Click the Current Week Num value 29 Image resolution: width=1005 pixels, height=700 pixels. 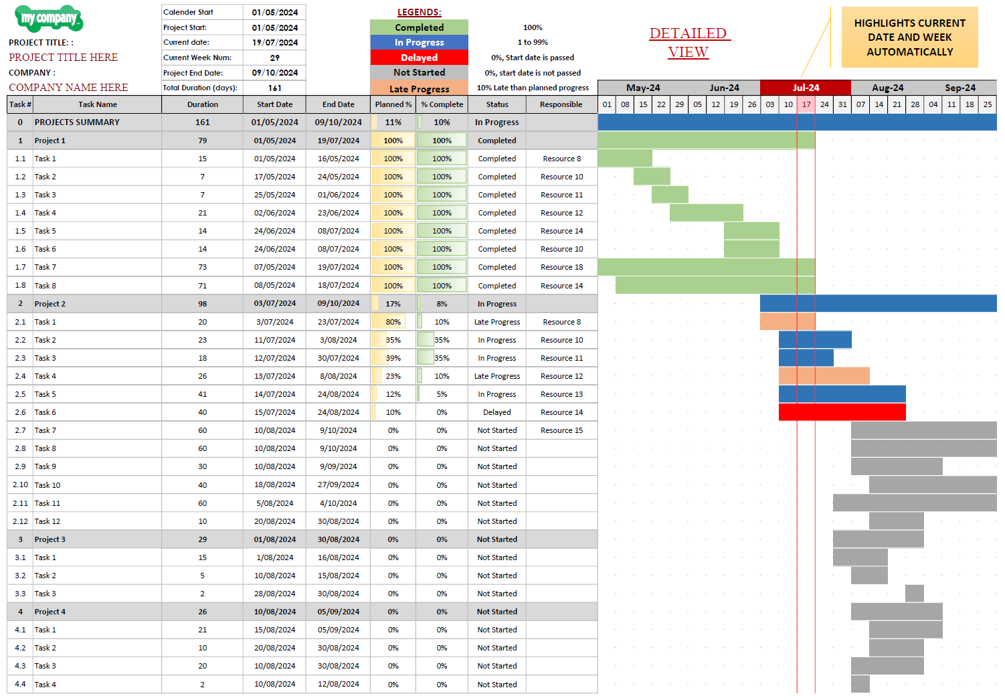click(274, 58)
